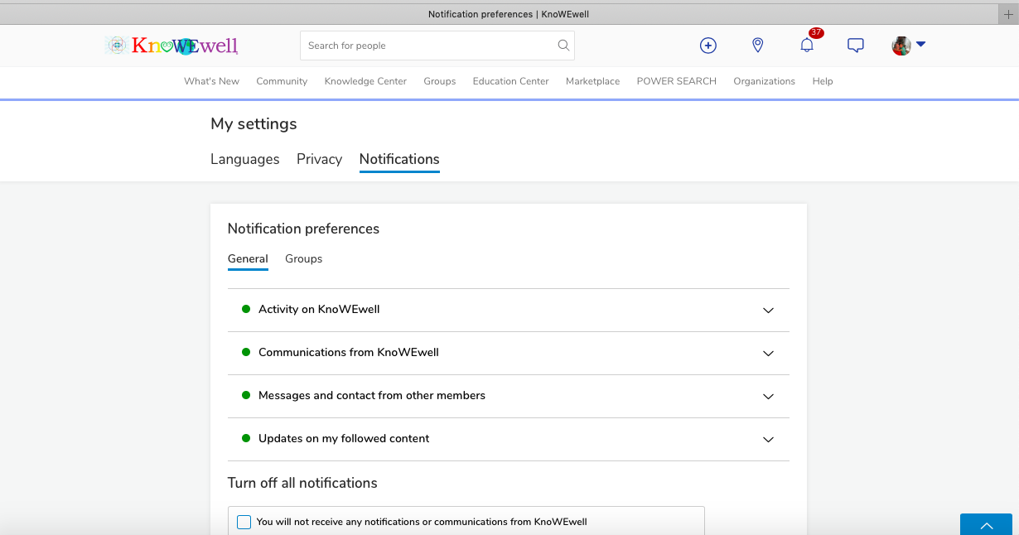Open the profile dropdown arrow
This screenshot has height=535, width=1019.
point(920,45)
